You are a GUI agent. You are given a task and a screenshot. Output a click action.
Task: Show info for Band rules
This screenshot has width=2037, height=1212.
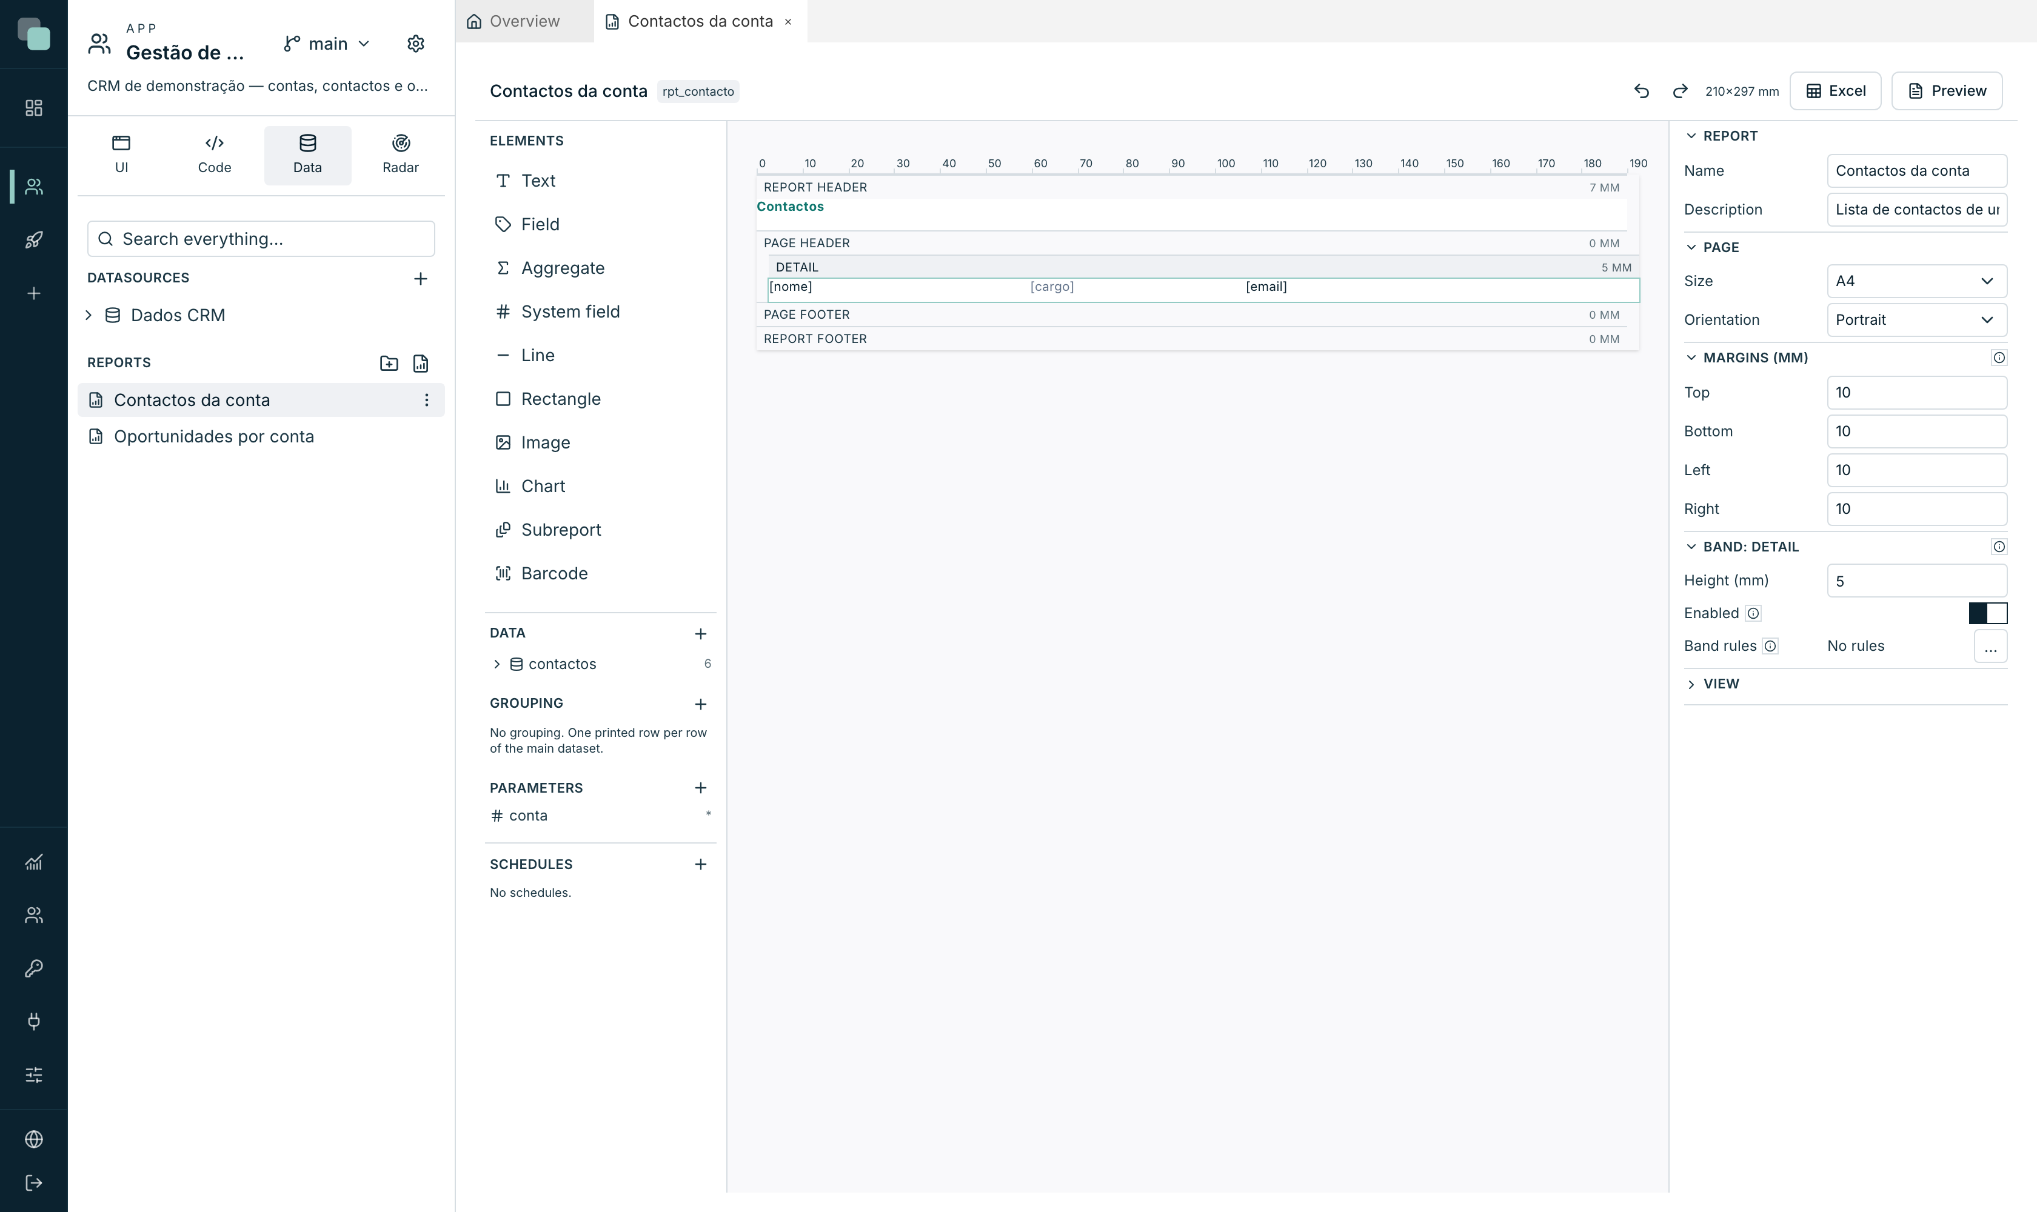(x=1770, y=646)
